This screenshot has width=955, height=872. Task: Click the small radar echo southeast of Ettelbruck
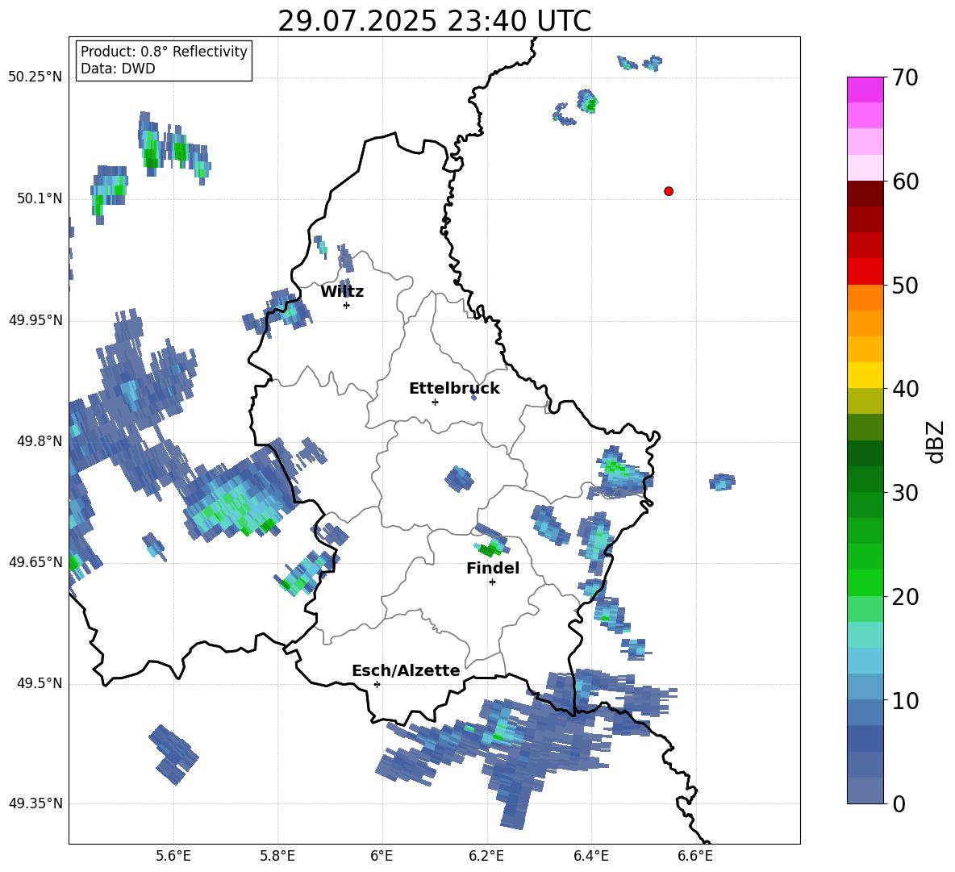click(x=473, y=397)
